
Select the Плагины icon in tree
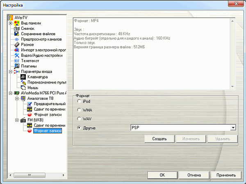(x=17, y=66)
